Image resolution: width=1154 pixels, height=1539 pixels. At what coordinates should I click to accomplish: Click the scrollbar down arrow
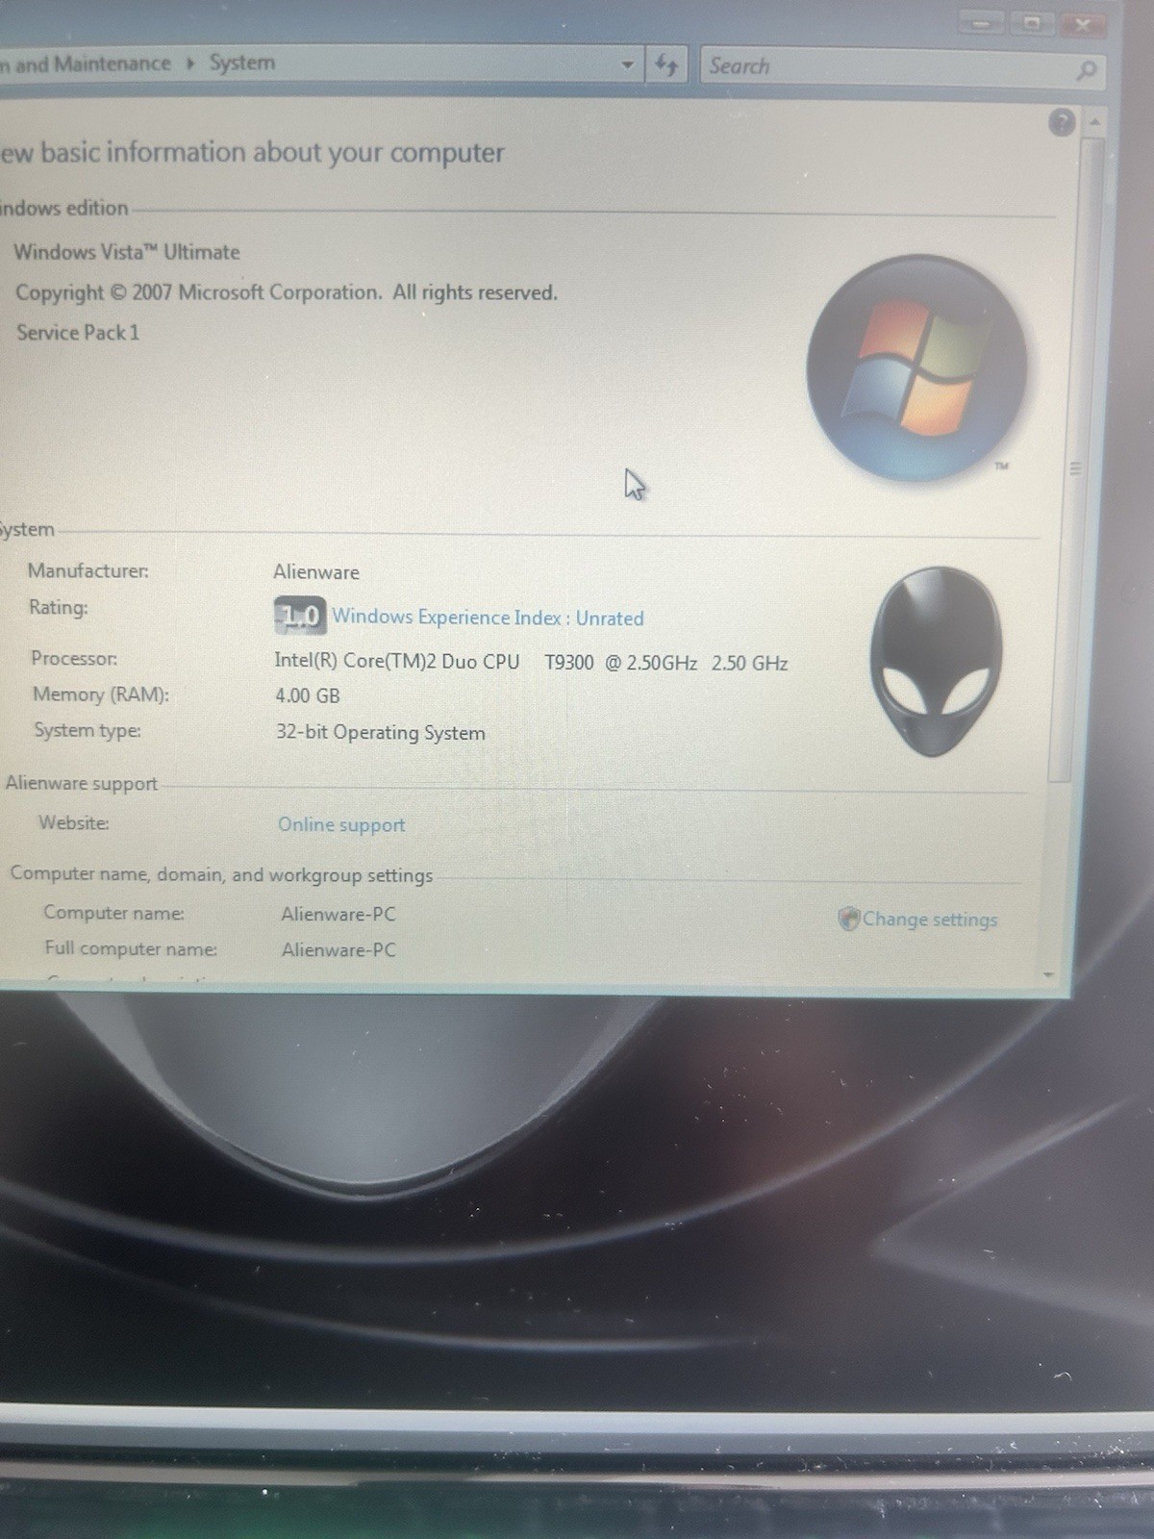(x=1049, y=974)
